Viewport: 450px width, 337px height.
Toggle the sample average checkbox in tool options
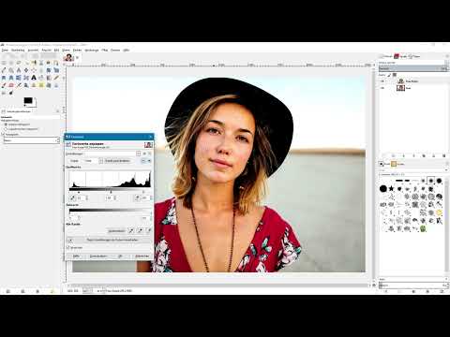(x=4, y=134)
